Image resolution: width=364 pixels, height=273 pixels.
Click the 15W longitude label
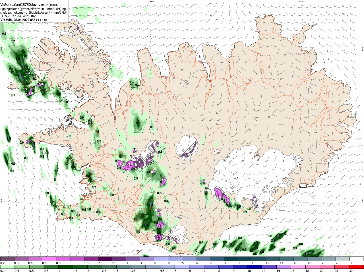[301, 1]
